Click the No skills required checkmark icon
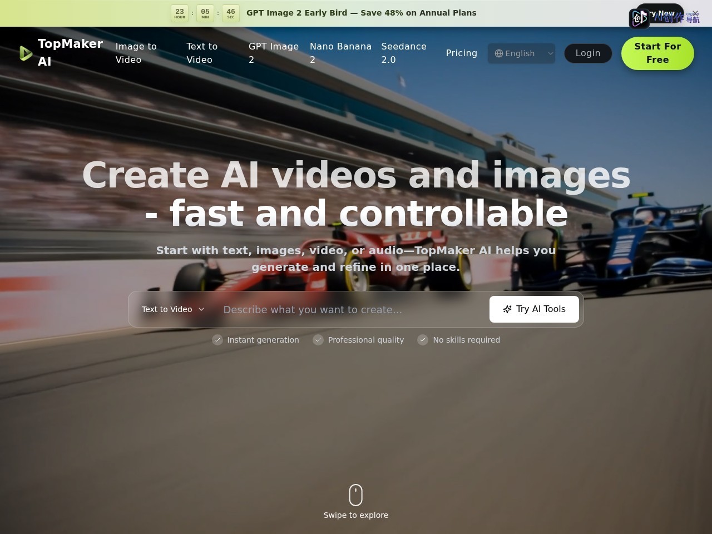Viewport: 712px width, 534px height. coord(423,340)
